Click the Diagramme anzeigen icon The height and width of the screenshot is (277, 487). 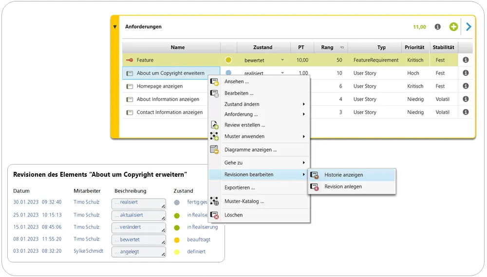tap(214, 149)
